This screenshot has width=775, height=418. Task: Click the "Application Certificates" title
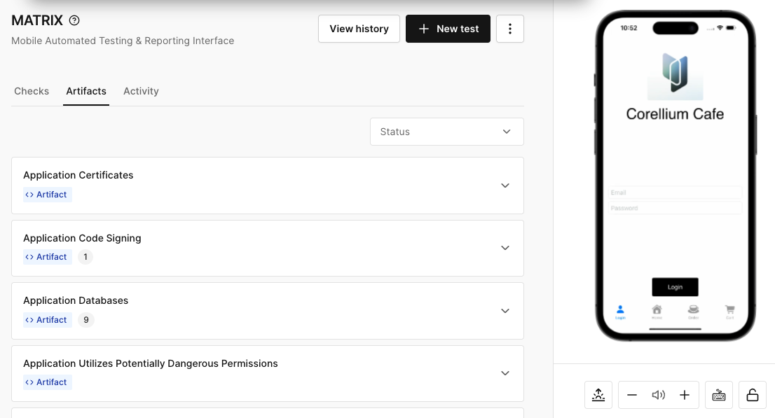(x=78, y=176)
